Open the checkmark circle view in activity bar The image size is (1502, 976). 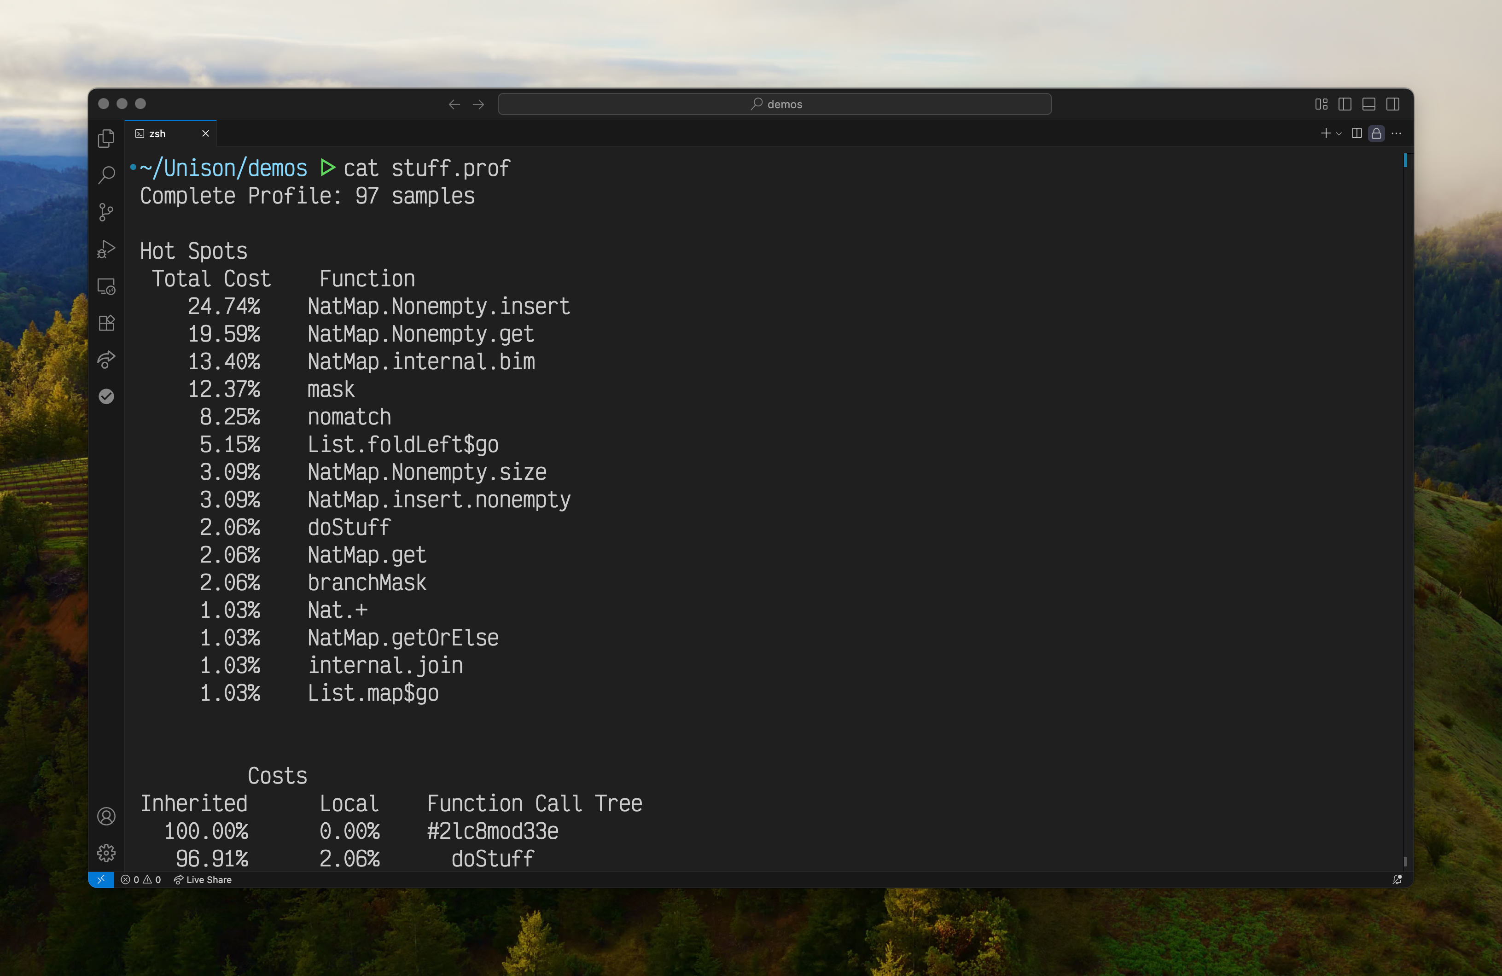(106, 396)
